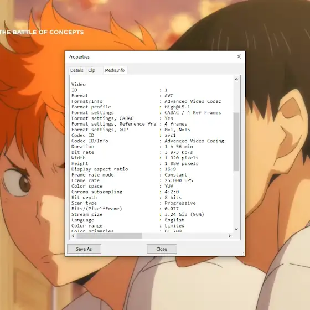
Task: Click the 'YUV' color space value
Action: click(169, 186)
